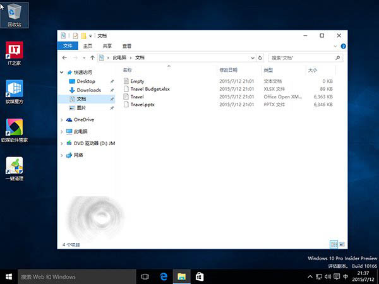
Task: Click the Refresh icon beside address bar
Action: [260, 58]
